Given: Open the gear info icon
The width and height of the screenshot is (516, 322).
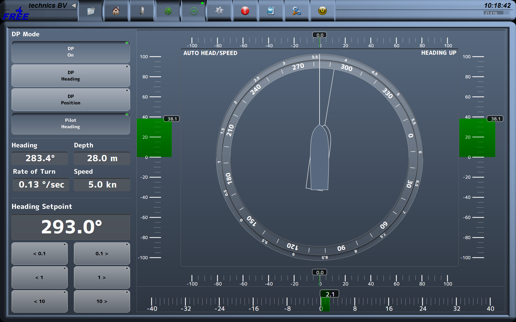Looking at the screenshot, I should coord(219,11).
